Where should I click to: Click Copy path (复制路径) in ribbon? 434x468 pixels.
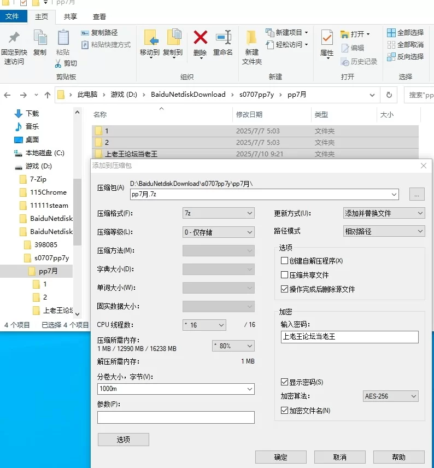coord(99,33)
